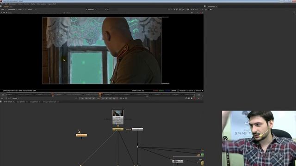Screen dimensions: 296x166
Task: Open the viewer A input dropdown
Action: [x=91, y=9]
